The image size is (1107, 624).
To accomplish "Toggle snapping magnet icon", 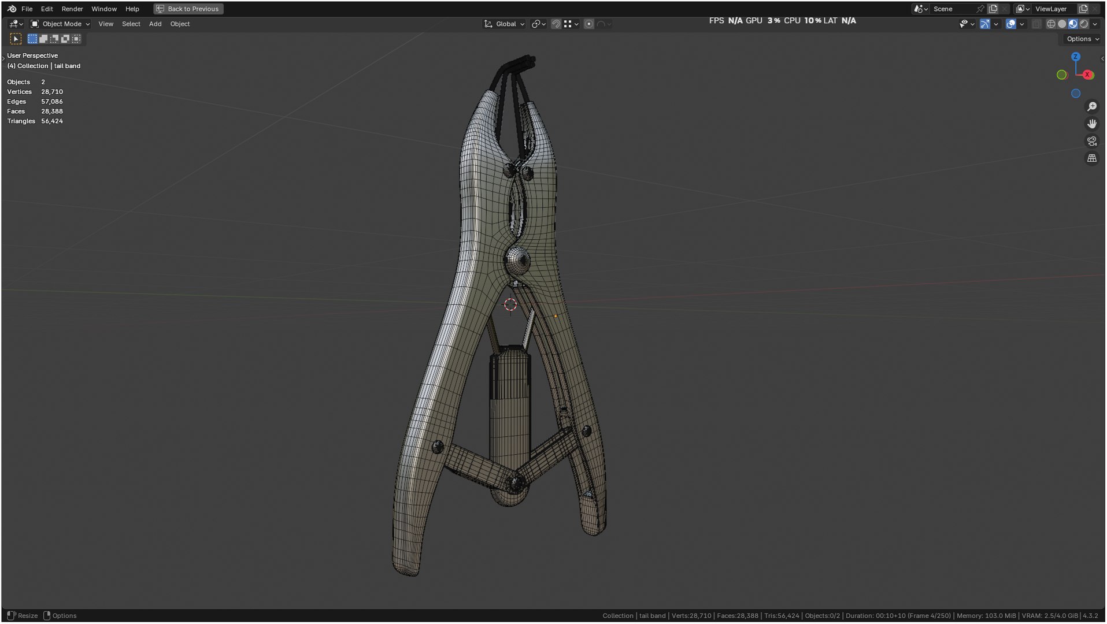I will point(556,24).
